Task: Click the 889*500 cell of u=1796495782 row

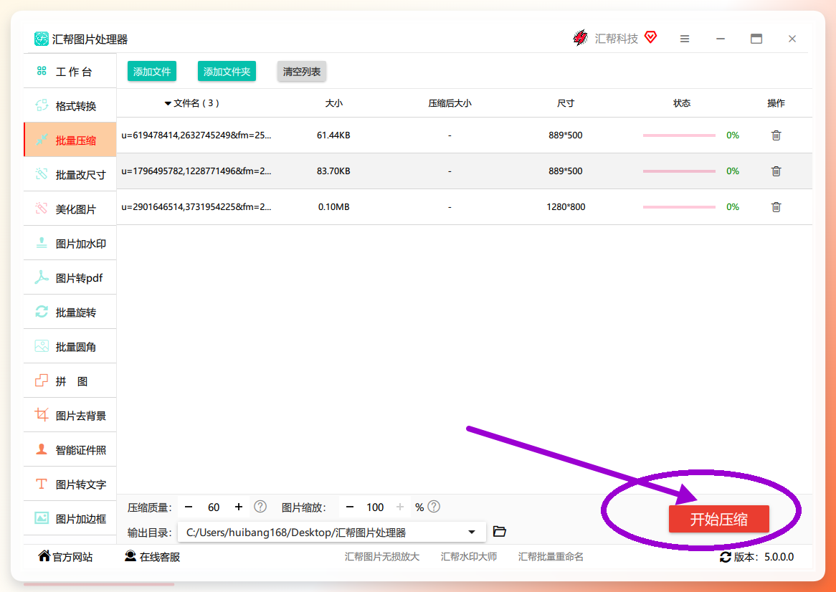Action: click(566, 171)
